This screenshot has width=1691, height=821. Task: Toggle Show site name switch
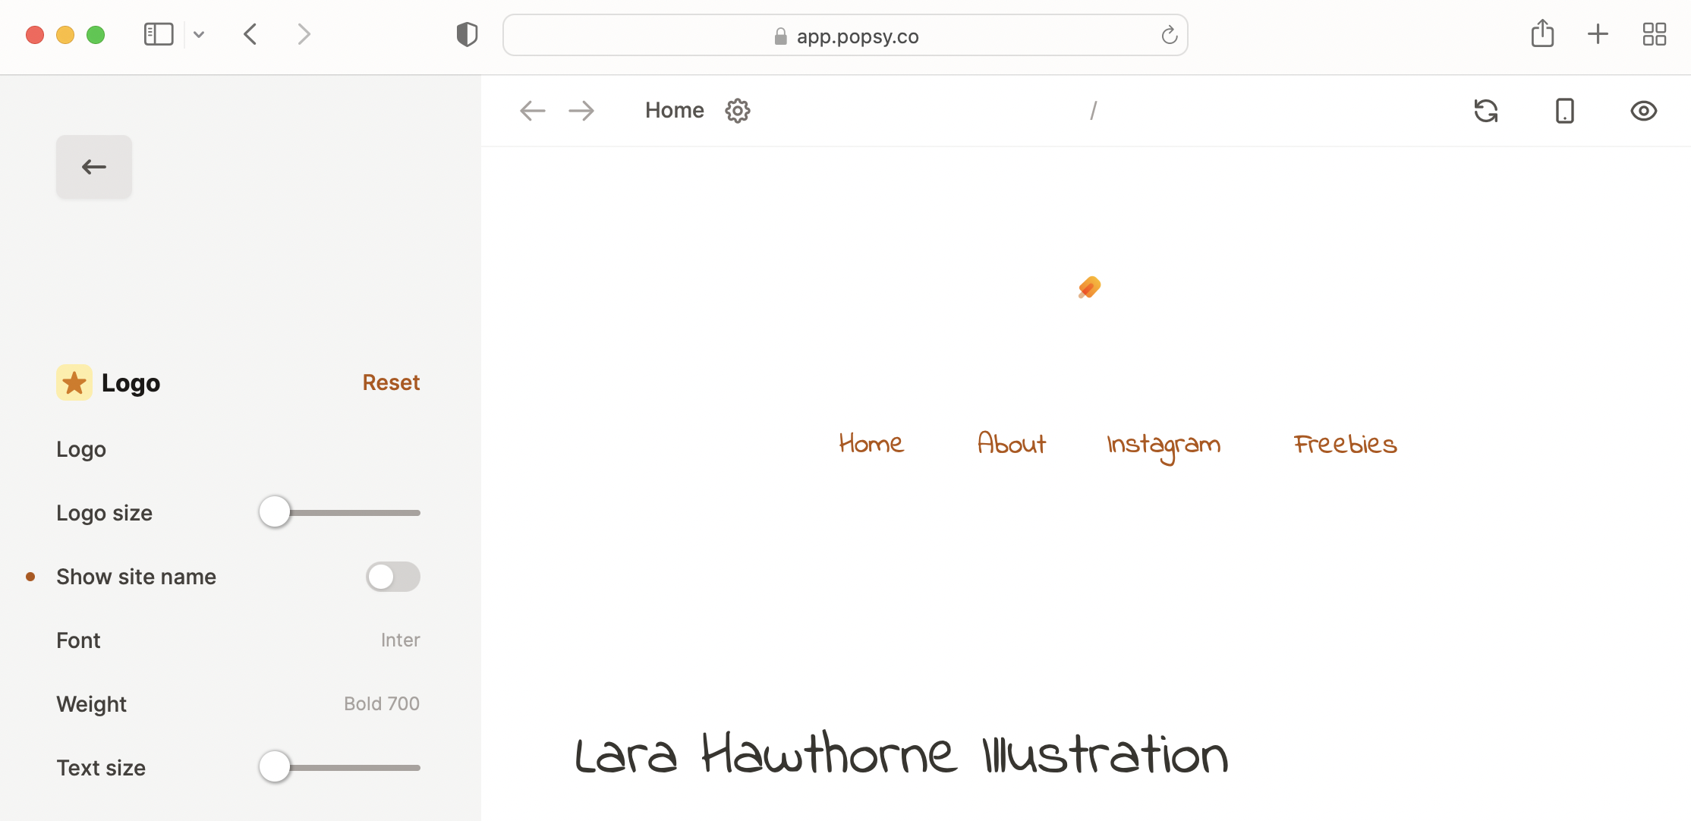click(x=392, y=577)
